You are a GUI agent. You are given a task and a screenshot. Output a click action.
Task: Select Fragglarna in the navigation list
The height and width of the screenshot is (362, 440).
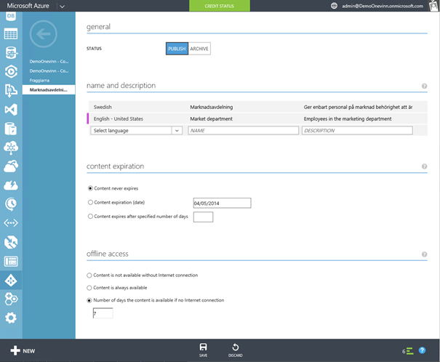(41, 81)
